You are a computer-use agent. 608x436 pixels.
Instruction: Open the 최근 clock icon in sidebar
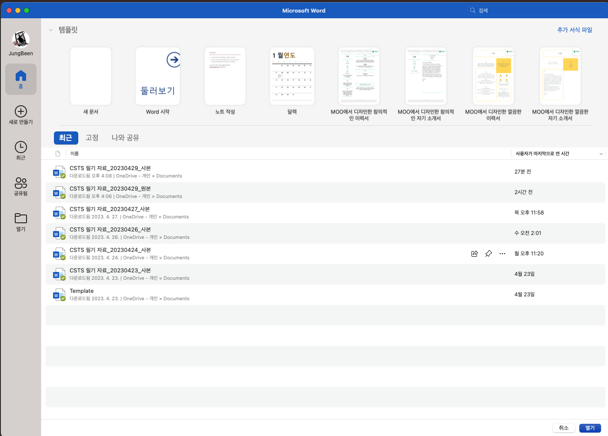pyautogui.click(x=21, y=147)
